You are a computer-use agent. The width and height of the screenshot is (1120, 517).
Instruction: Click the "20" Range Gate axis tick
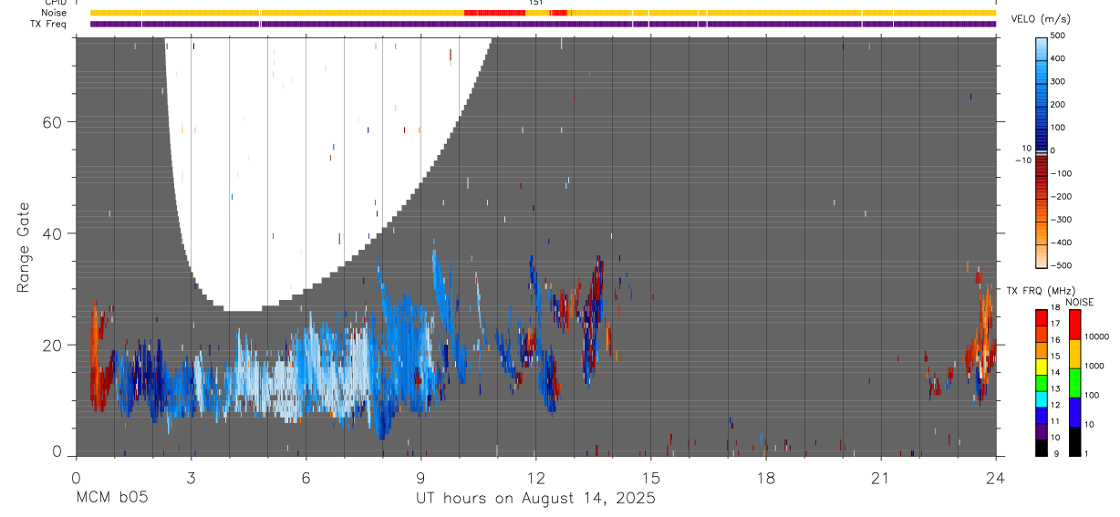tap(52, 345)
